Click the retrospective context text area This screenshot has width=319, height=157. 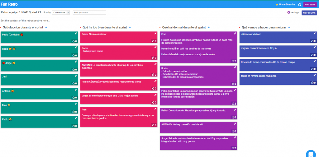point(25,21)
